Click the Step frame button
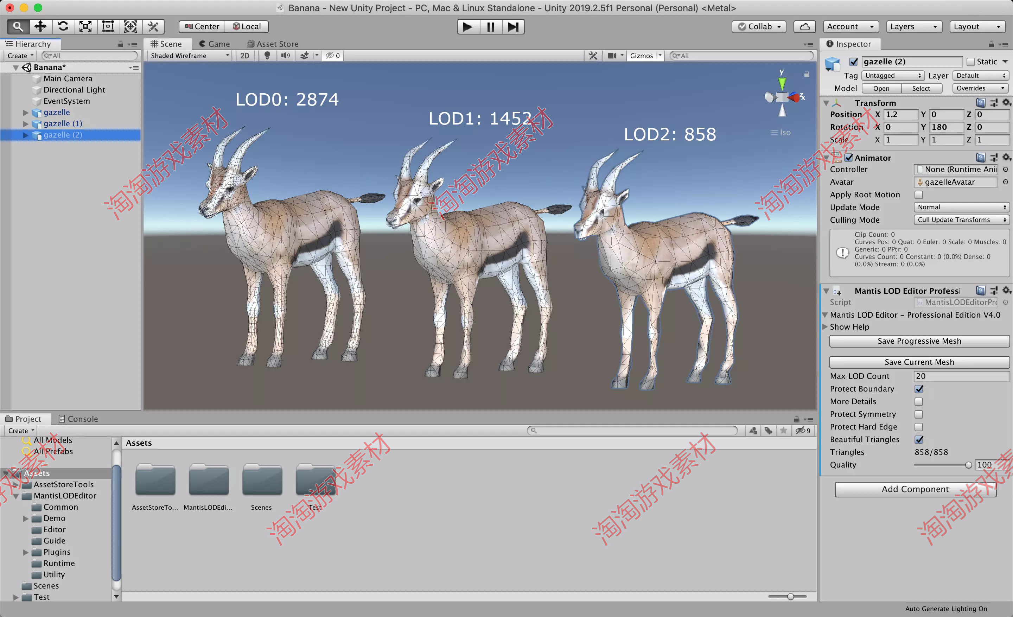This screenshot has width=1013, height=617. tap(513, 27)
